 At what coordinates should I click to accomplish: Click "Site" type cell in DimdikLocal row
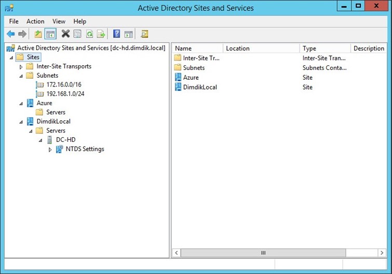[307, 87]
